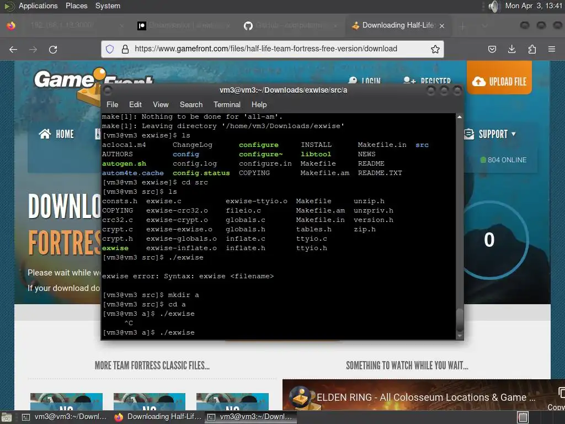Click the middle Team Fortress file thumbnail
The height and width of the screenshot is (424, 565).
pos(149,402)
